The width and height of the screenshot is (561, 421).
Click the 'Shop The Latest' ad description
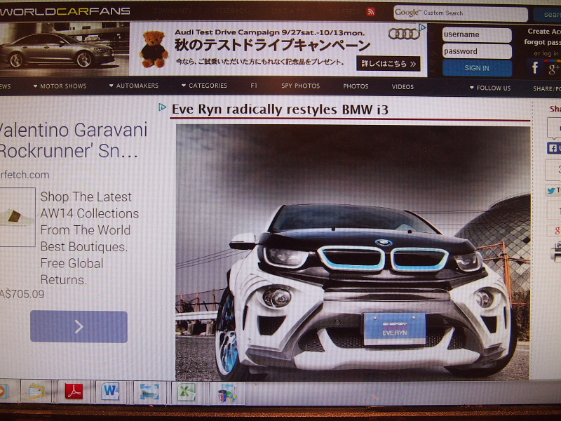point(90,239)
